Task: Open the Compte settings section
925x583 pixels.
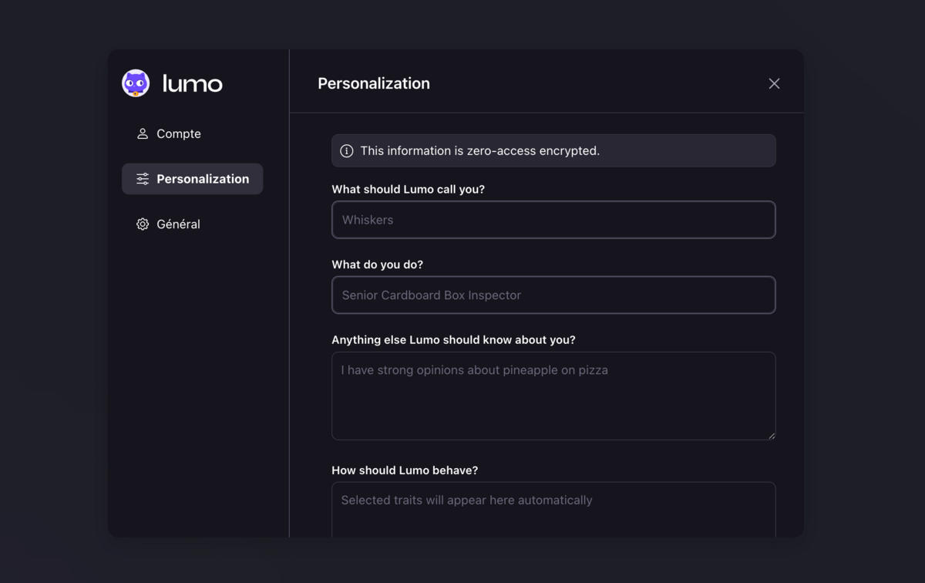Action: pos(179,133)
